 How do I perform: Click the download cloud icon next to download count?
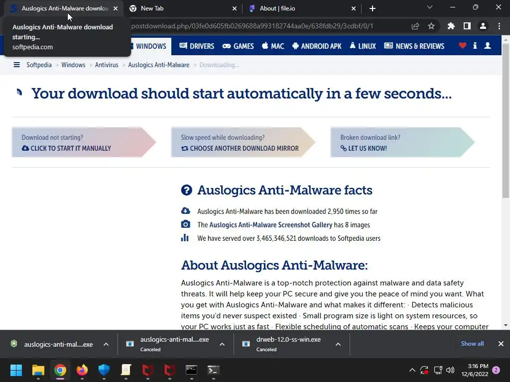click(x=185, y=211)
